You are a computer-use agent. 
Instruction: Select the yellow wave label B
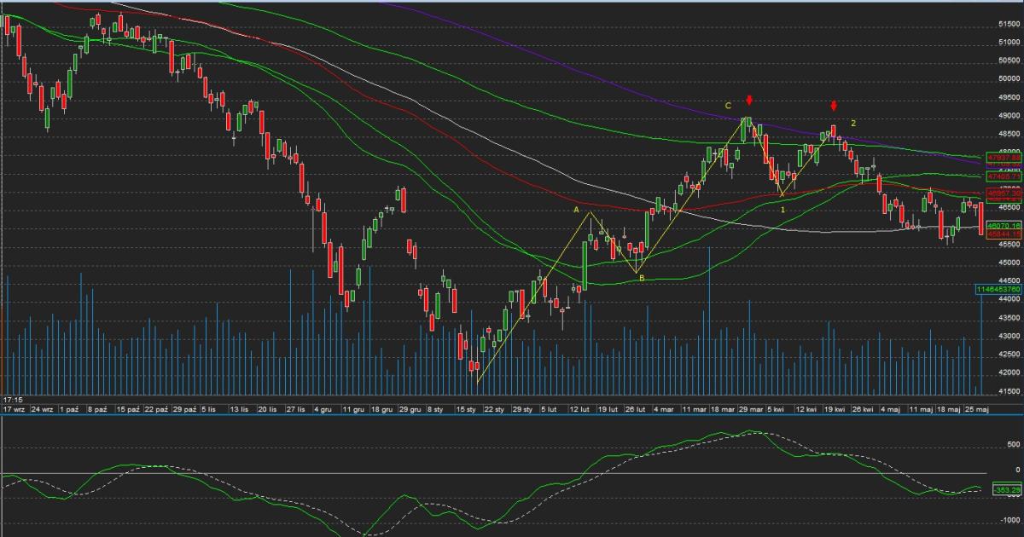pyautogui.click(x=641, y=277)
